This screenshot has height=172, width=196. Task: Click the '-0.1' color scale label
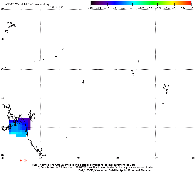pos(175,8)
